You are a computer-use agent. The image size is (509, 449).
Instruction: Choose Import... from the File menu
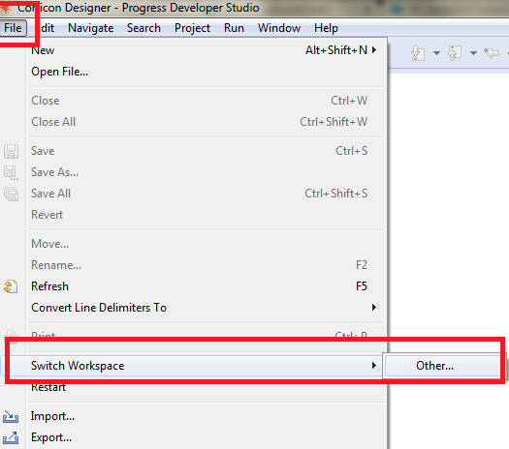pos(207,416)
